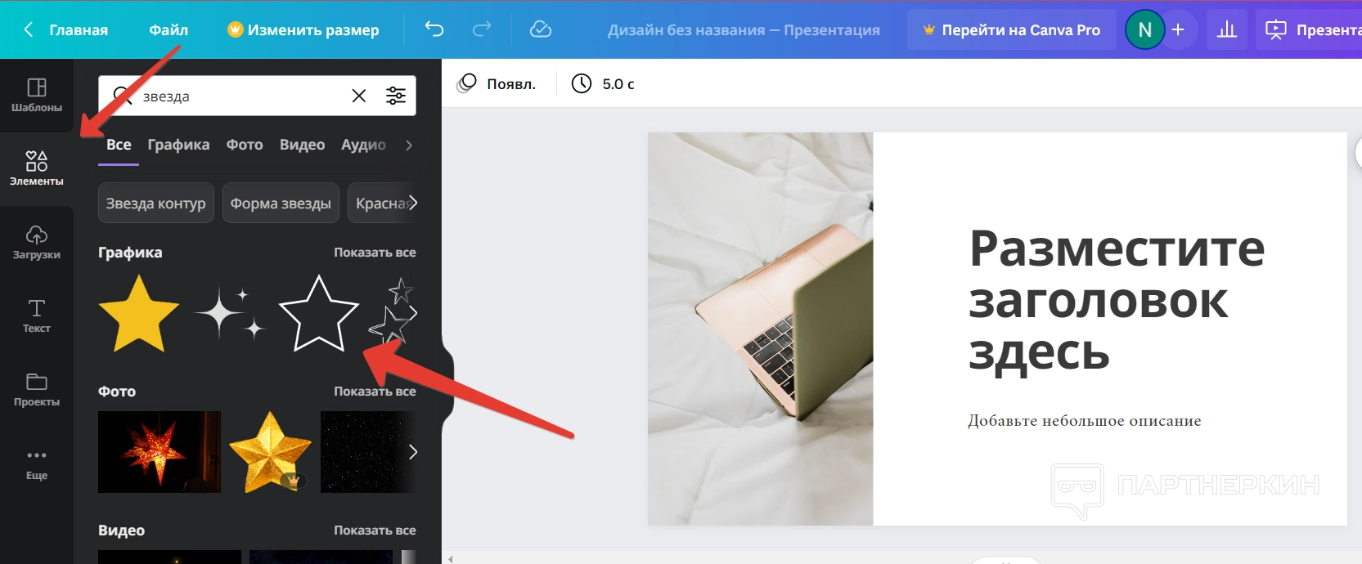This screenshot has width=1362, height=564.
Task: Add the red glowing star photo
Action: click(x=160, y=452)
